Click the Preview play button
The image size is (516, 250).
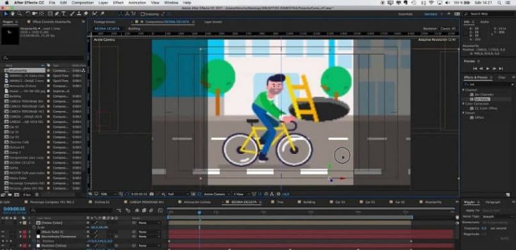point(488,69)
